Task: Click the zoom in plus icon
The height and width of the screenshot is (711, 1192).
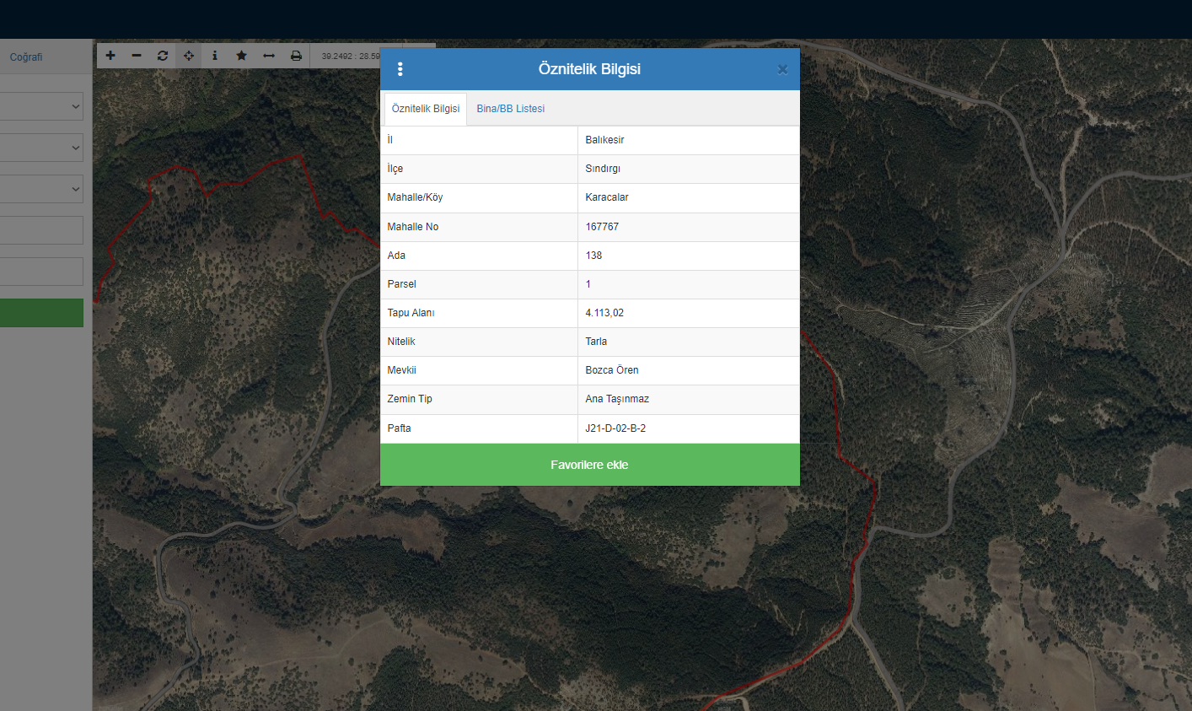Action: pos(110,56)
